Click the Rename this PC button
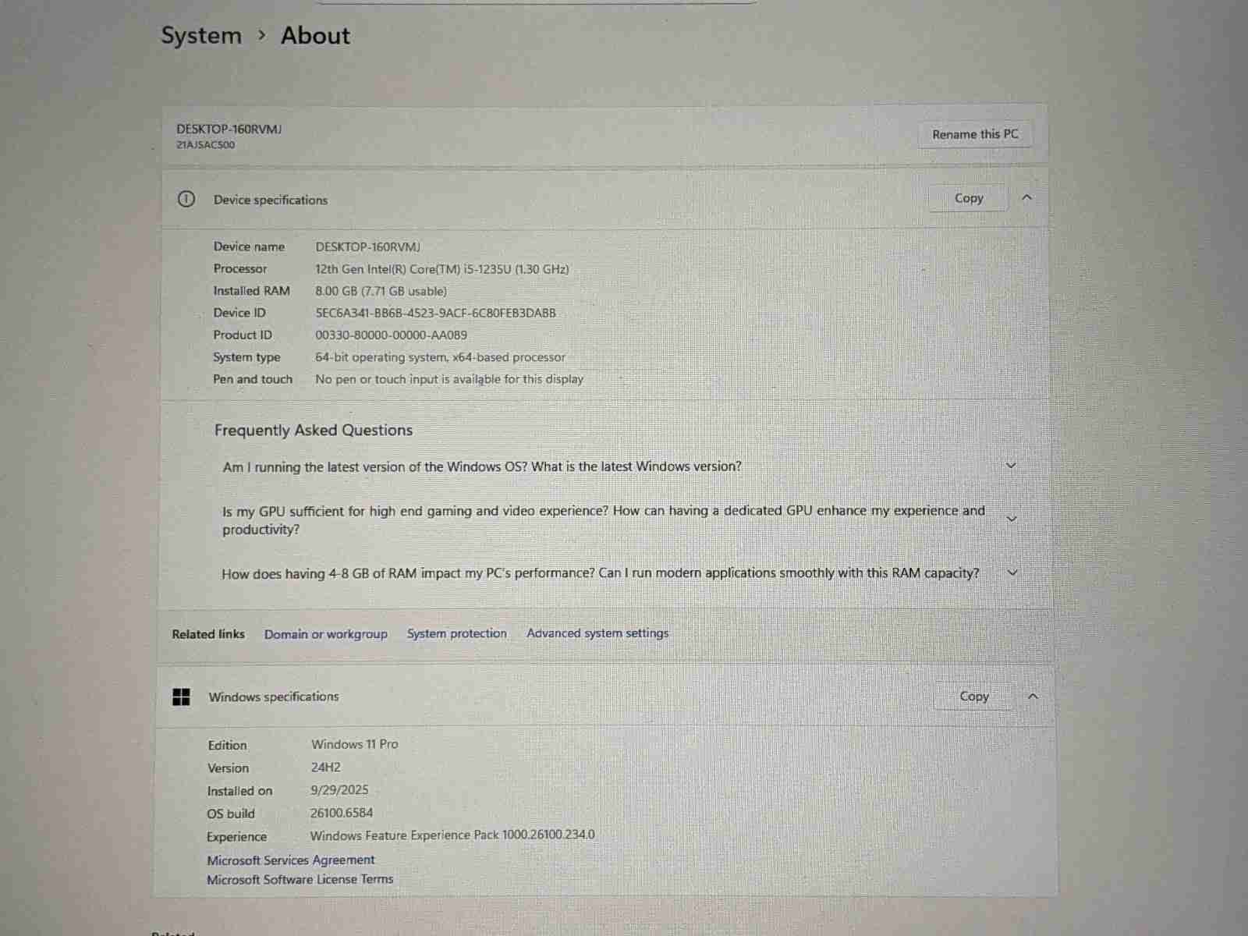The image size is (1248, 936). tap(974, 134)
